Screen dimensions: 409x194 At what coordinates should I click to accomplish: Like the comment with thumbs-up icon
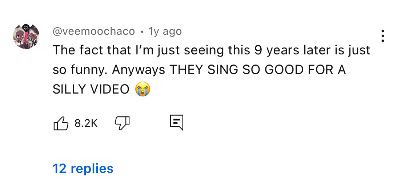click(x=61, y=123)
